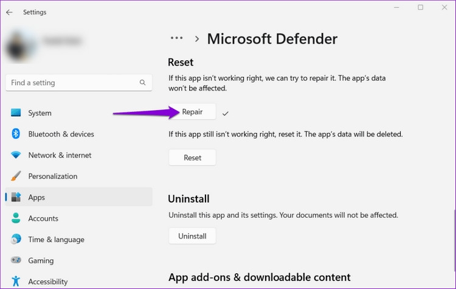Close the Settings window
This screenshot has height=289, width=456.
[444, 7]
